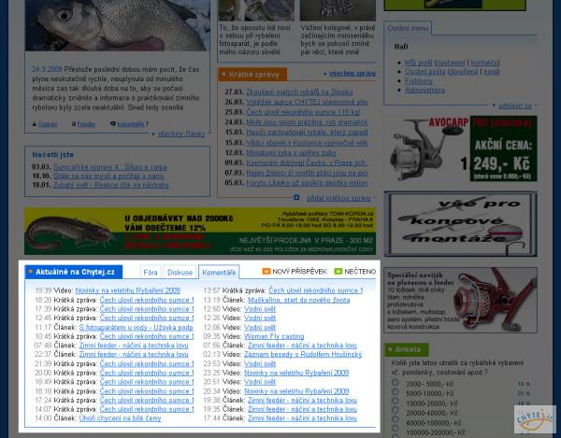Open the 12.03. Miniaturní ryba news link
Image resolution: width=561 pixels, height=438 pixels.
pos(291,152)
